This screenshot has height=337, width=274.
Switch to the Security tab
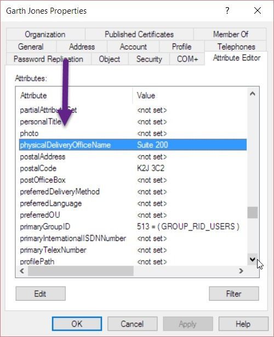(149, 59)
